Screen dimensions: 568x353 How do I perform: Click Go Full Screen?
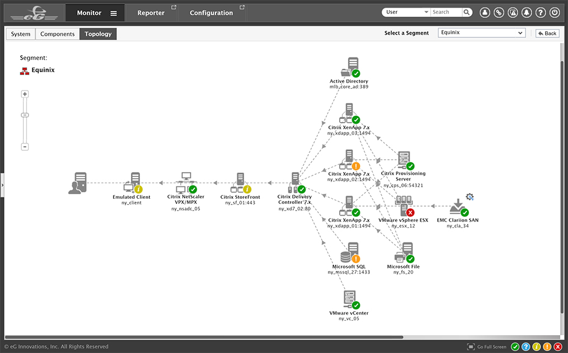(x=486, y=347)
